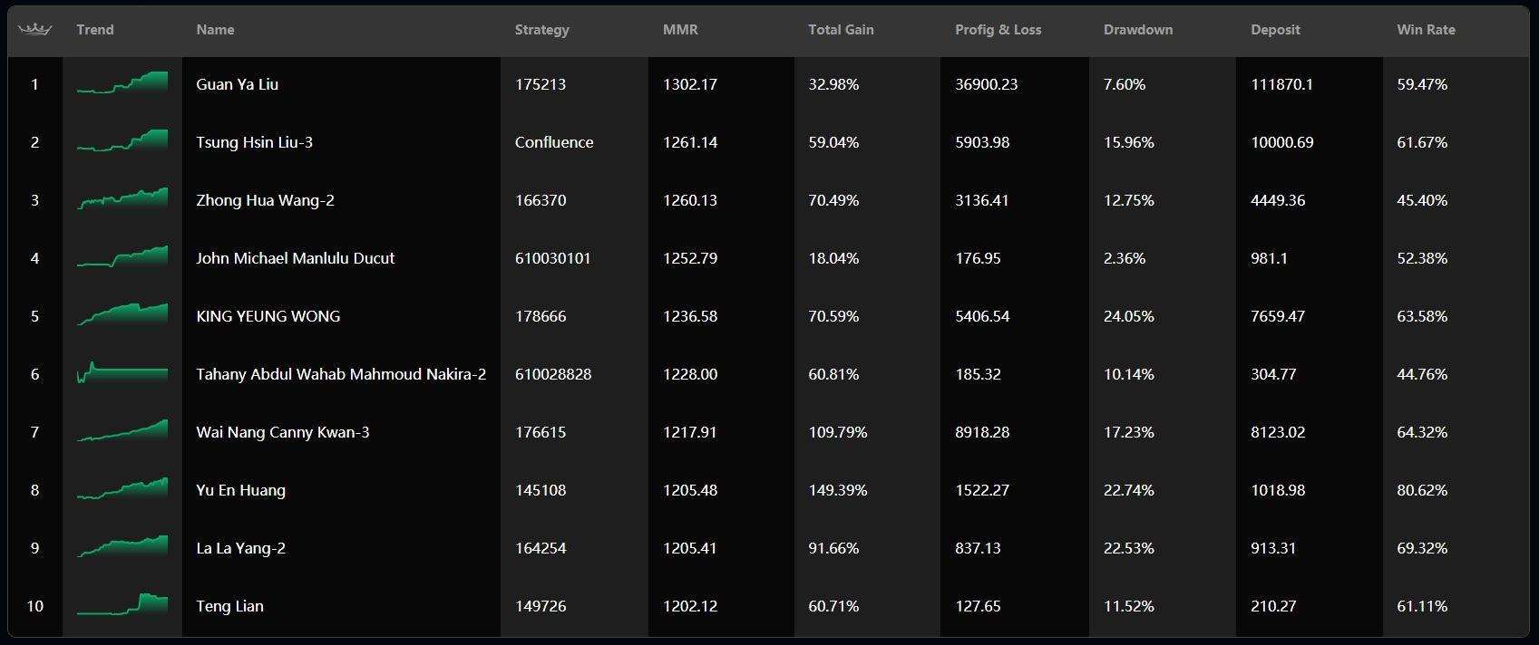The width and height of the screenshot is (1539, 645).
Task: Sort by Total Gain column header
Action: [841, 30]
